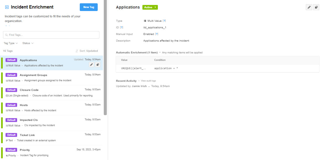The image size is (324, 160).
Task: Expand the Status filter dropdown
Action: pyautogui.click(x=28, y=43)
